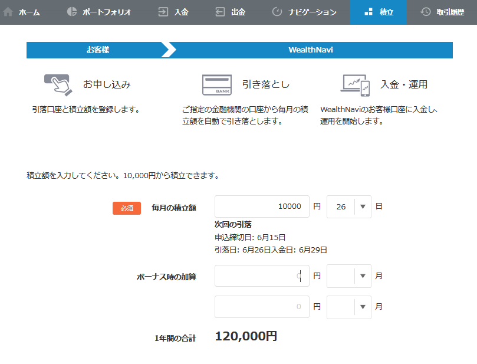Screen dimensions: 477x364
Task: Click the WealthNavi step banner
Action: [311, 50]
